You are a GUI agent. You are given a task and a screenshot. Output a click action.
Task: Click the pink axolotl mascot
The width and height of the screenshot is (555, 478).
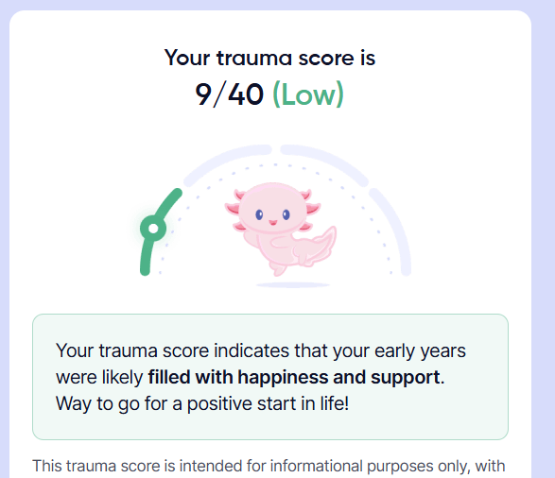tap(280, 229)
